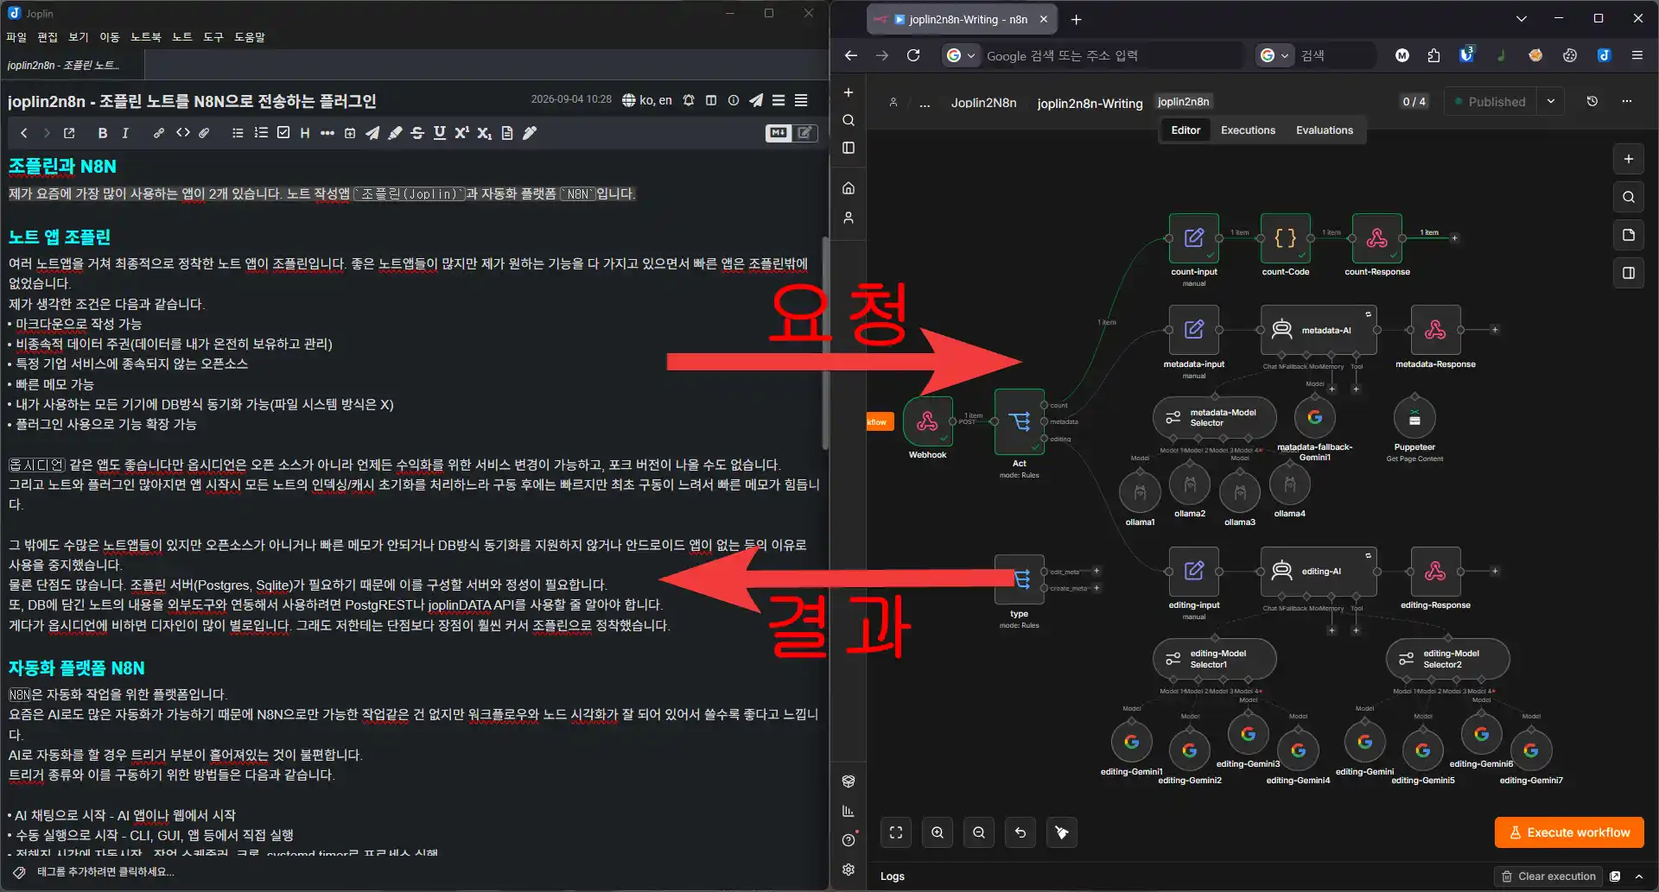
Task: Apply heading format in Joplin toolbar
Action: pos(305,133)
